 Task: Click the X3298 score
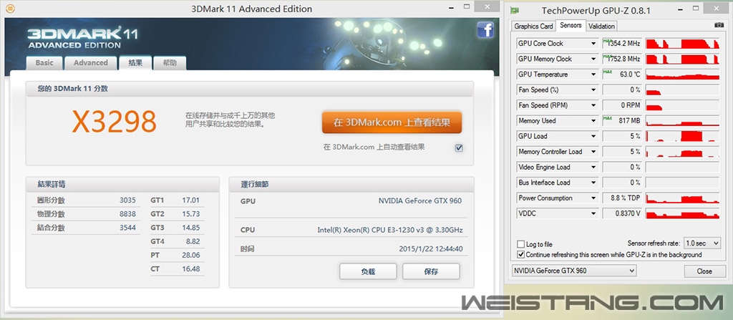(x=114, y=122)
